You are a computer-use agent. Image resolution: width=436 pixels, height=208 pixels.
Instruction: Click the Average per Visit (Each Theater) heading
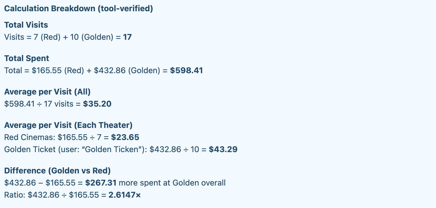tap(68, 125)
